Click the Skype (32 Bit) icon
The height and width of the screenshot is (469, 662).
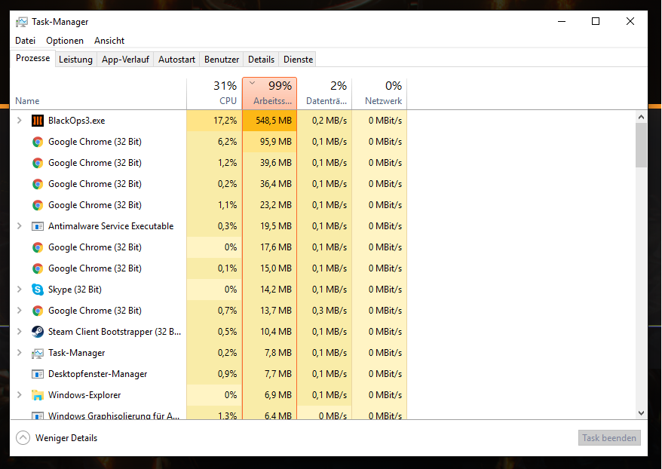click(38, 290)
